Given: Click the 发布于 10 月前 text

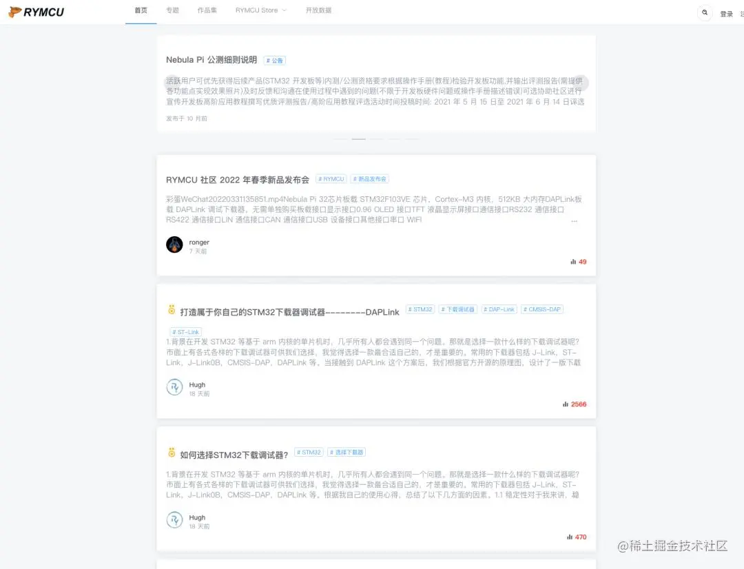Looking at the screenshot, I should pyautogui.click(x=187, y=118).
